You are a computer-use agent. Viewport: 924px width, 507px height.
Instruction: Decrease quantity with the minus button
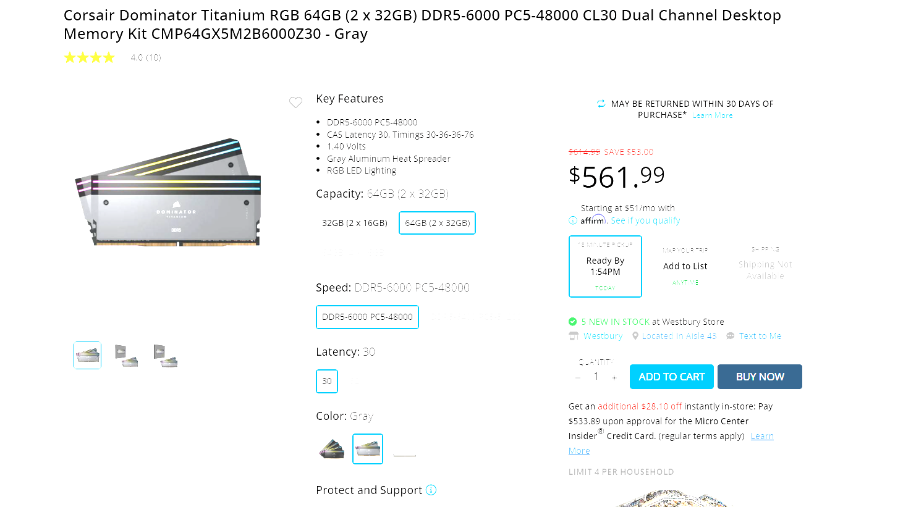tap(578, 377)
